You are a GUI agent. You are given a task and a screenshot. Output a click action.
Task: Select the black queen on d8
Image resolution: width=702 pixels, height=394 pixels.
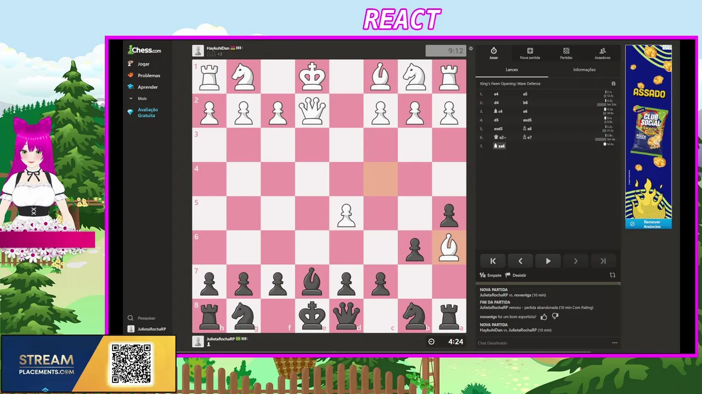[346, 316]
